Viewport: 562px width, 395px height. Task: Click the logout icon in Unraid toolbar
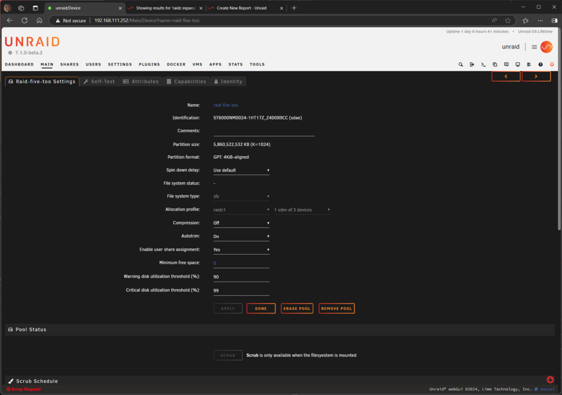click(x=472, y=65)
